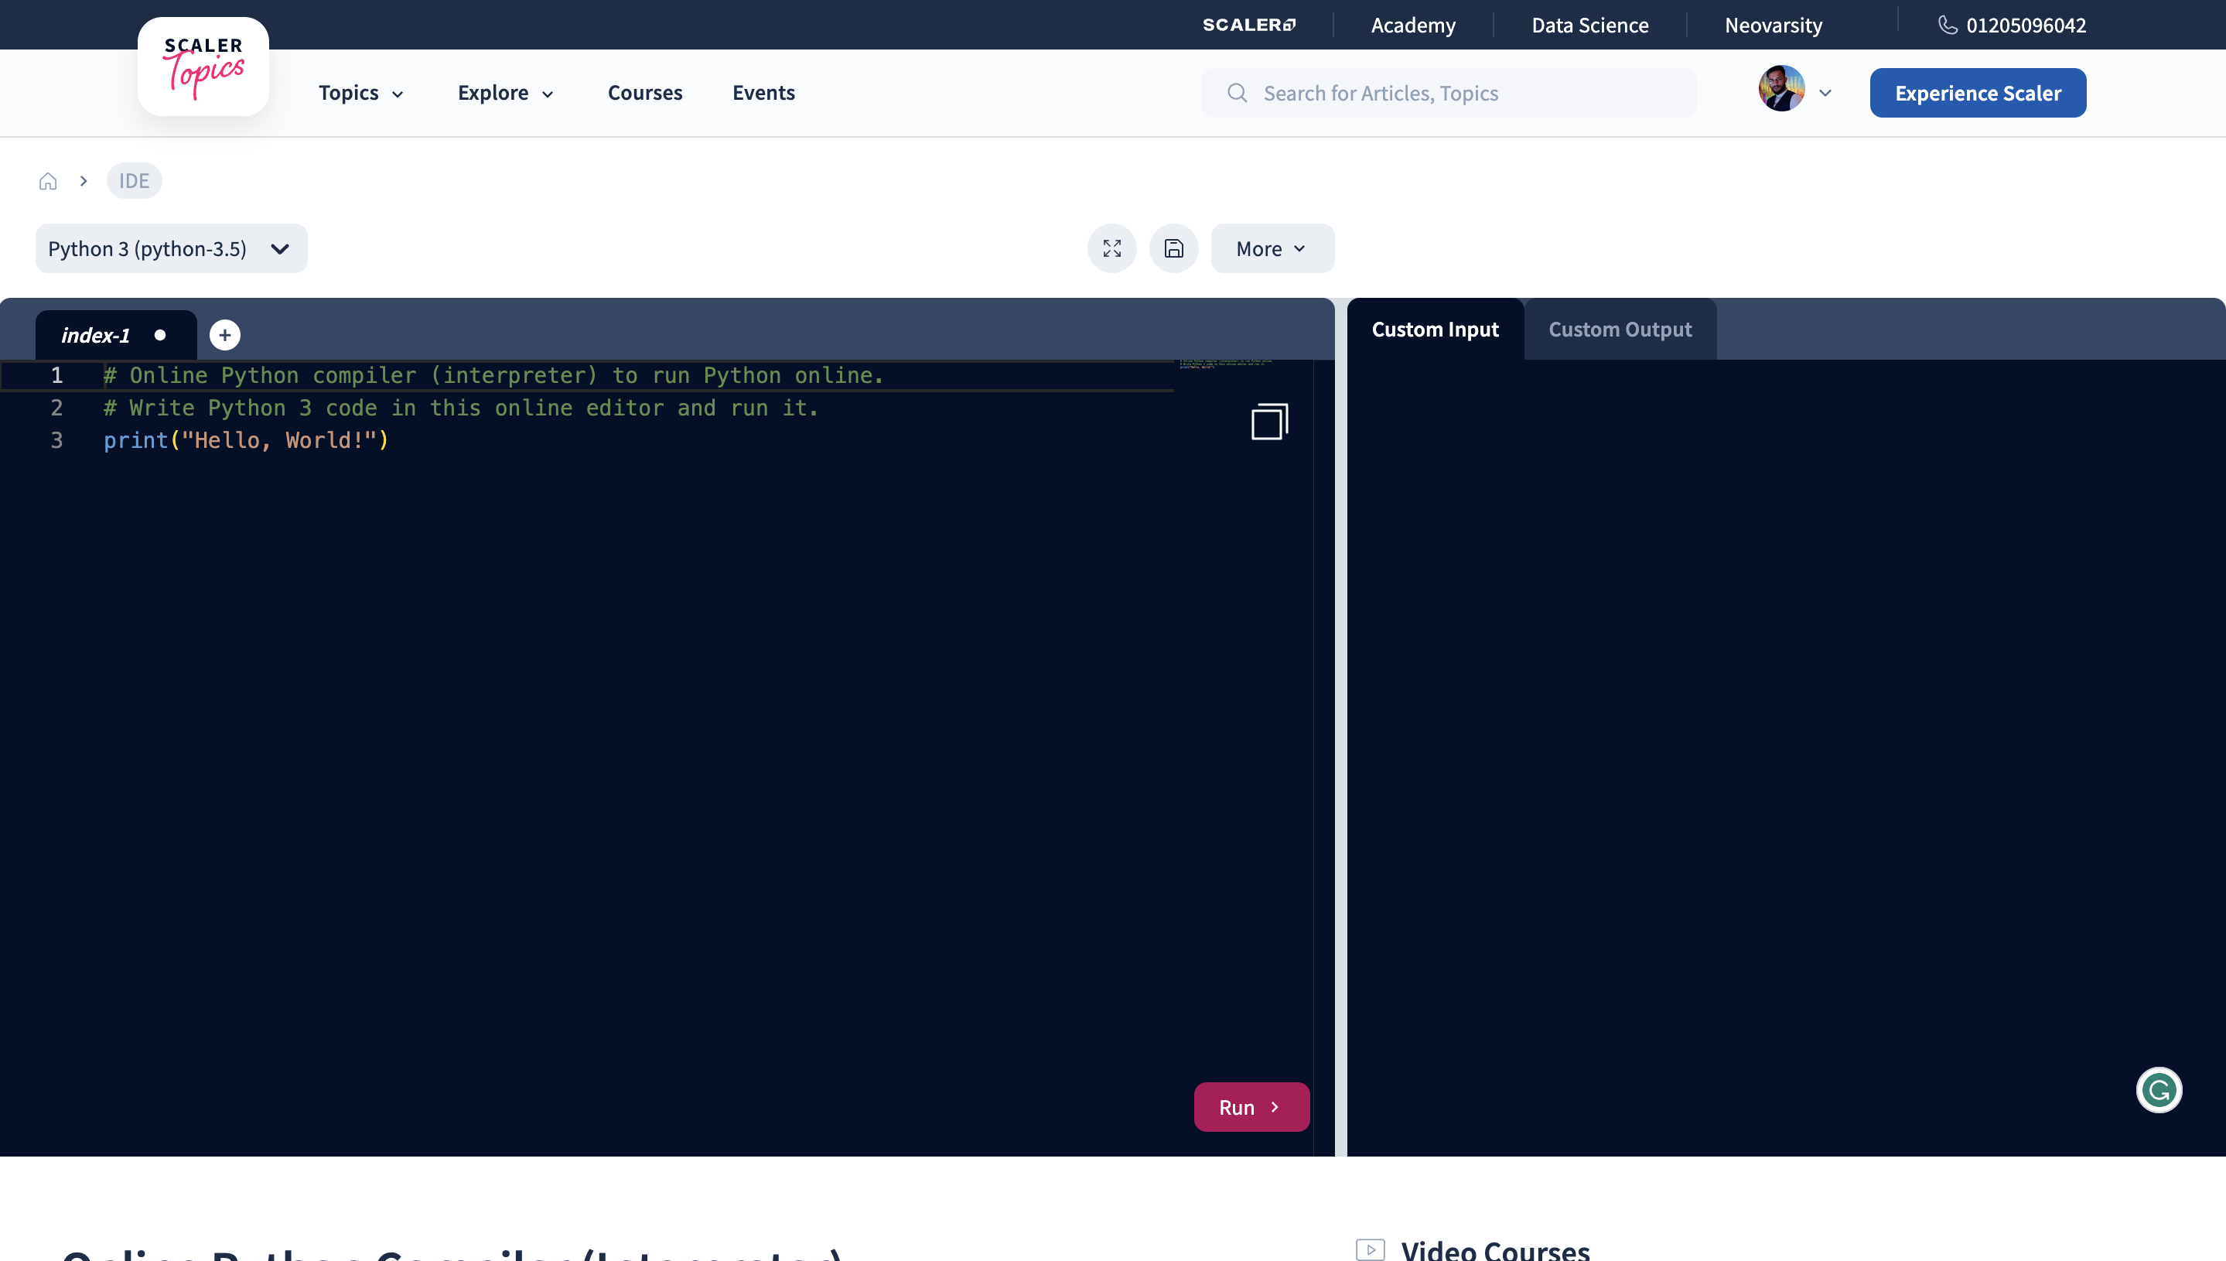Image resolution: width=2226 pixels, height=1261 pixels.
Task: Open the Topics dropdown menu
Action: coord(361,93)
